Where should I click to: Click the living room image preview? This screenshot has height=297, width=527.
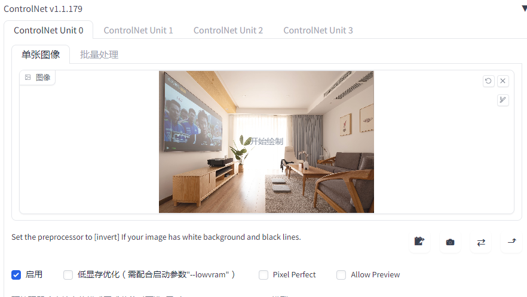coord(266,142)
